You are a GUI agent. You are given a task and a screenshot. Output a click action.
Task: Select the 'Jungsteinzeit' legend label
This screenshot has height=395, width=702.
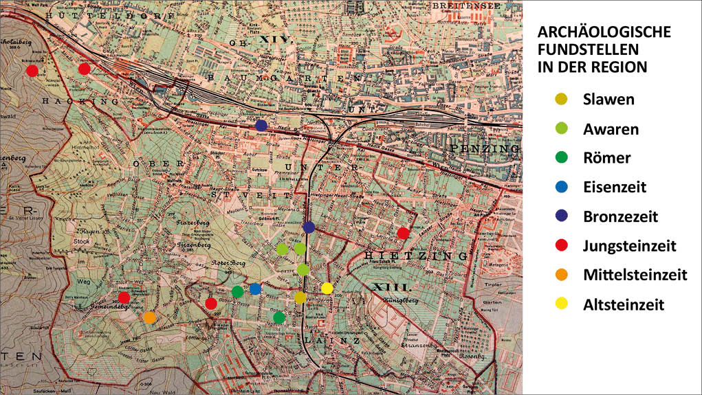pyautogui.click(x=630, y=246)
